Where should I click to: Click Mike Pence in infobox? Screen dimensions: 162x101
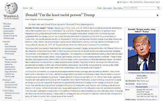141,81
